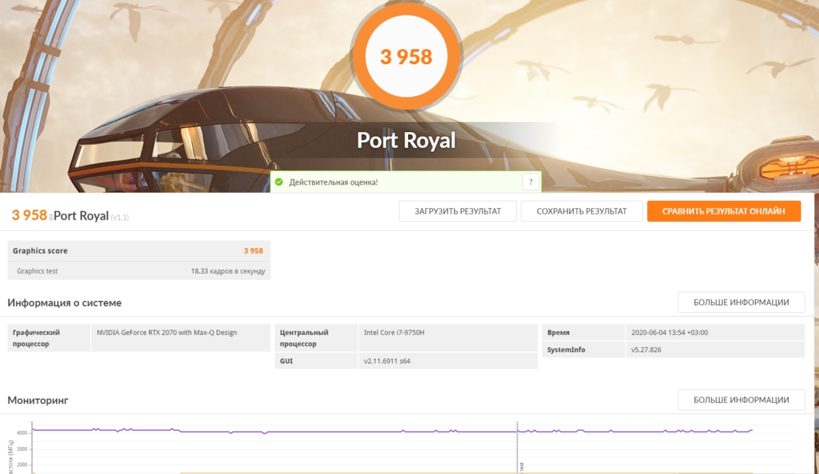The height and width of the screenshot is (474, 819).
Task: Click '18.33 кадров в секунду' value
Action: click(x=228, y=271)
